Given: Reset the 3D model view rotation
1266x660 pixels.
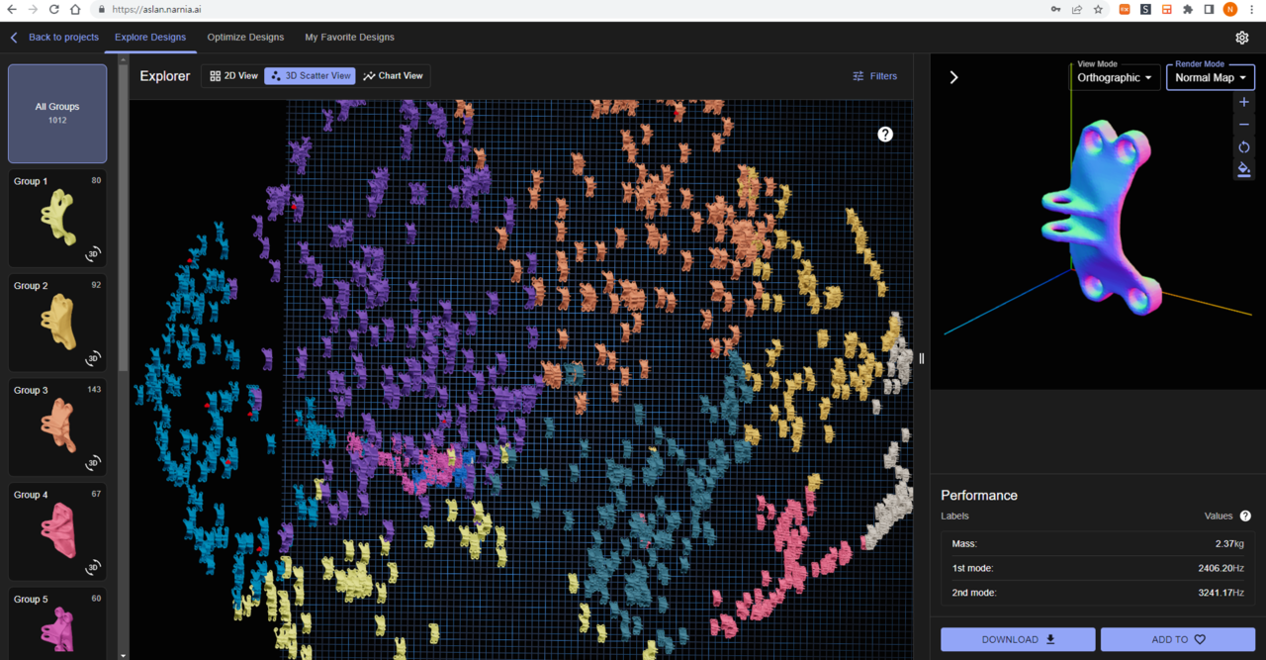Looking at the screenshot, I should tap(1244, 147).
